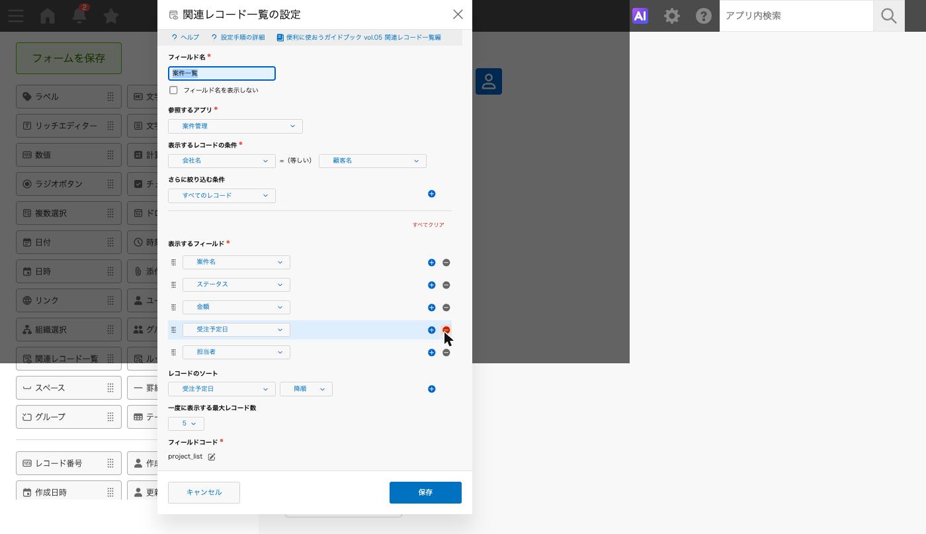Open the max record count dropdown 5

click(x=186, y=423)
